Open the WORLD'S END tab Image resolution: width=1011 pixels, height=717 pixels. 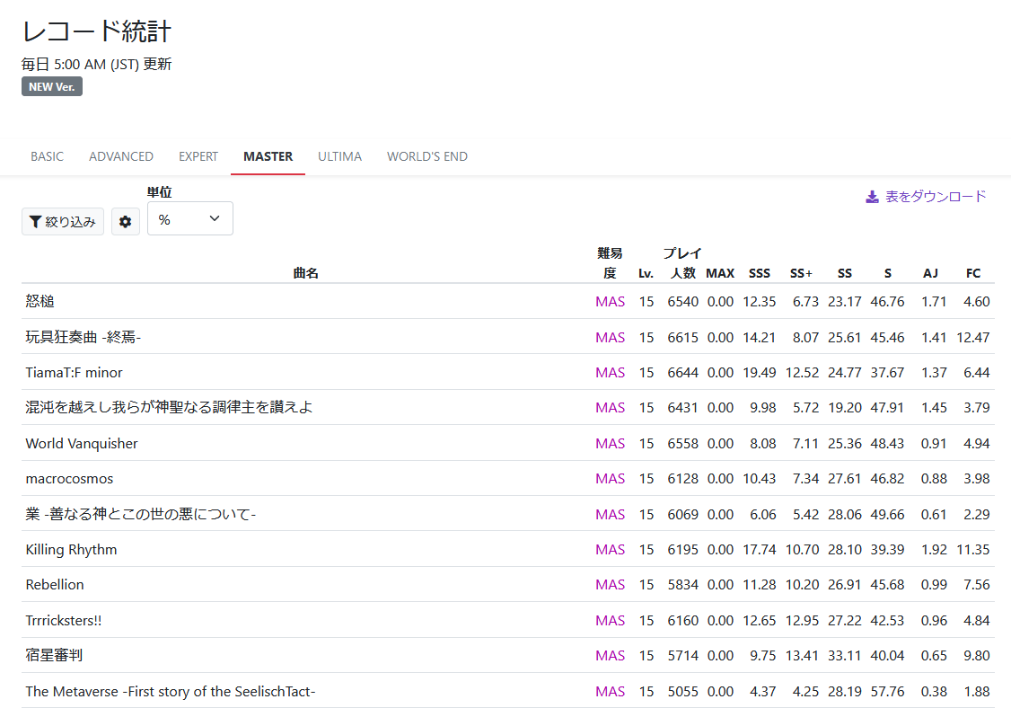[426, 155]
